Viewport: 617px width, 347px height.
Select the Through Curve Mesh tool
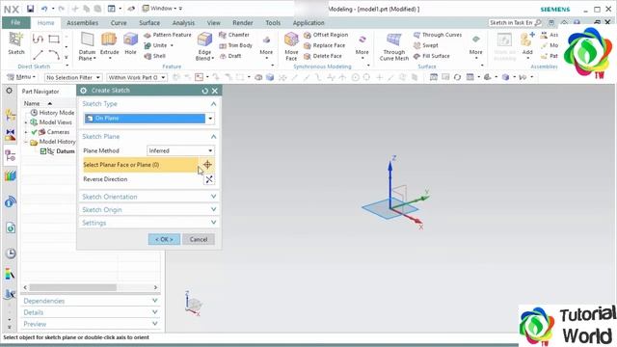pos(394,46)
